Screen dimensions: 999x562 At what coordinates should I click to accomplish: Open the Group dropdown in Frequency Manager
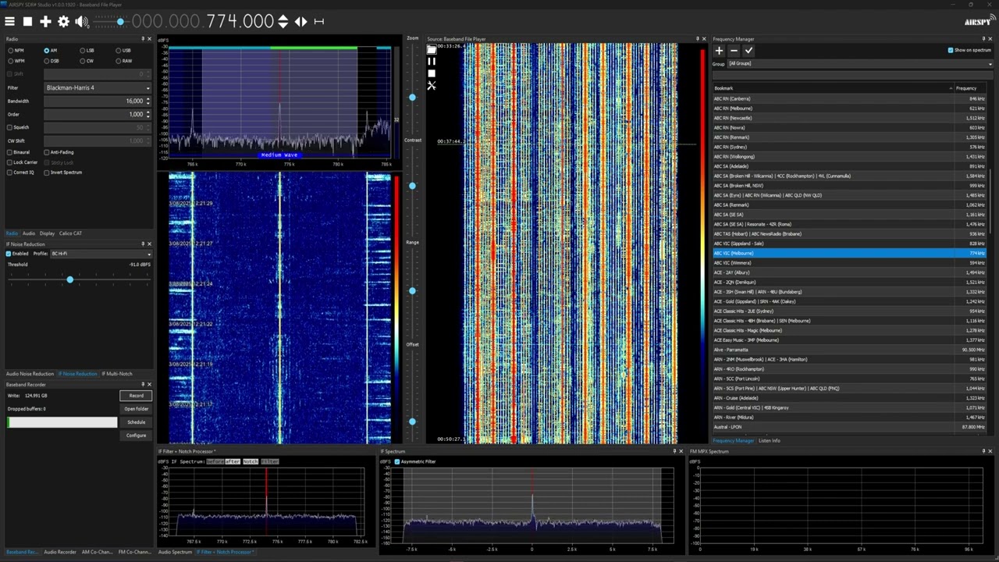[860, 64]
